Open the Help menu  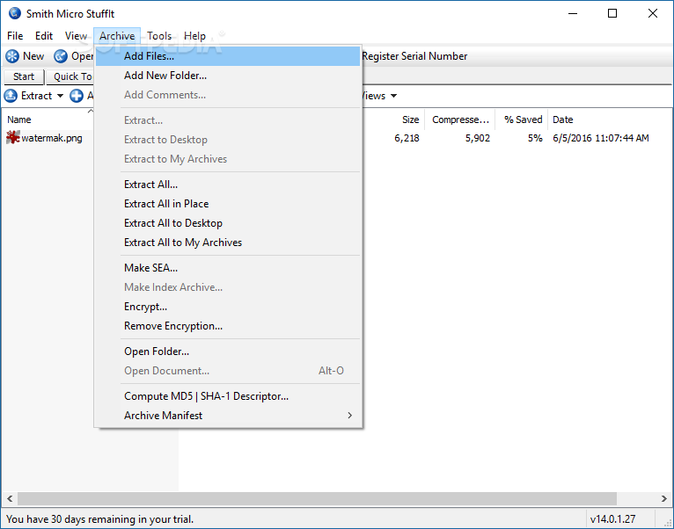(x=194, y=36)
